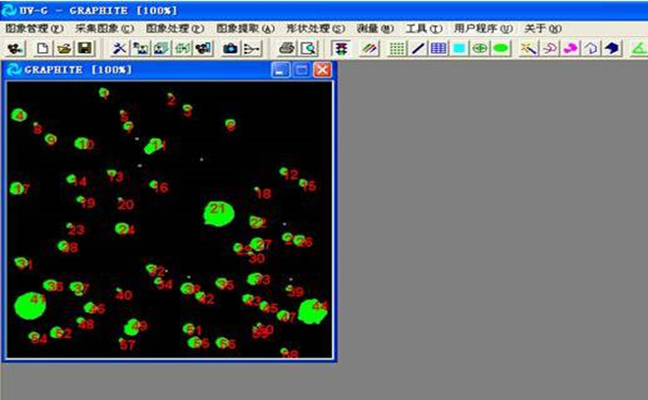Save using the floppy disk icon

(x=84, y=48)
